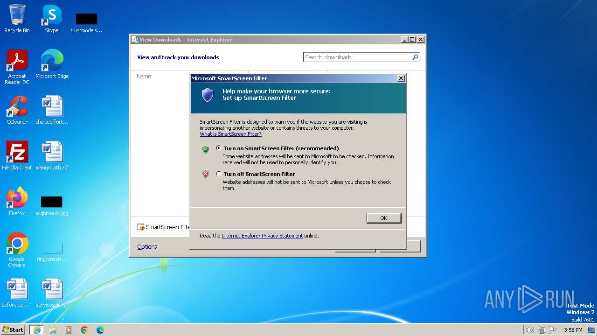Click the search magnifier in downloads
Viewport: 597px width, 336px height.
pyautogui.click(x=415, y=57)
